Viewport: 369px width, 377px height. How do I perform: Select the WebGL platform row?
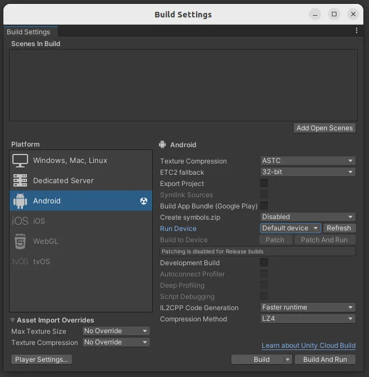81,241
